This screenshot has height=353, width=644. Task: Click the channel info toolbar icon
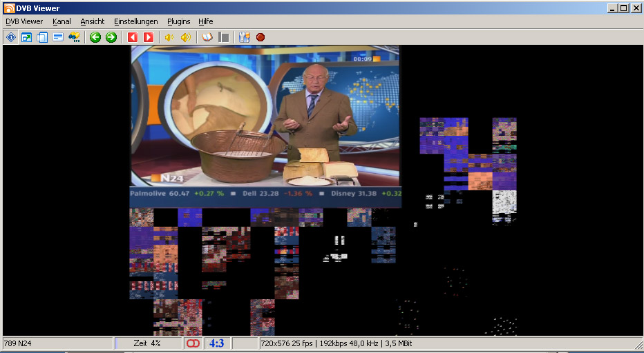10,37
